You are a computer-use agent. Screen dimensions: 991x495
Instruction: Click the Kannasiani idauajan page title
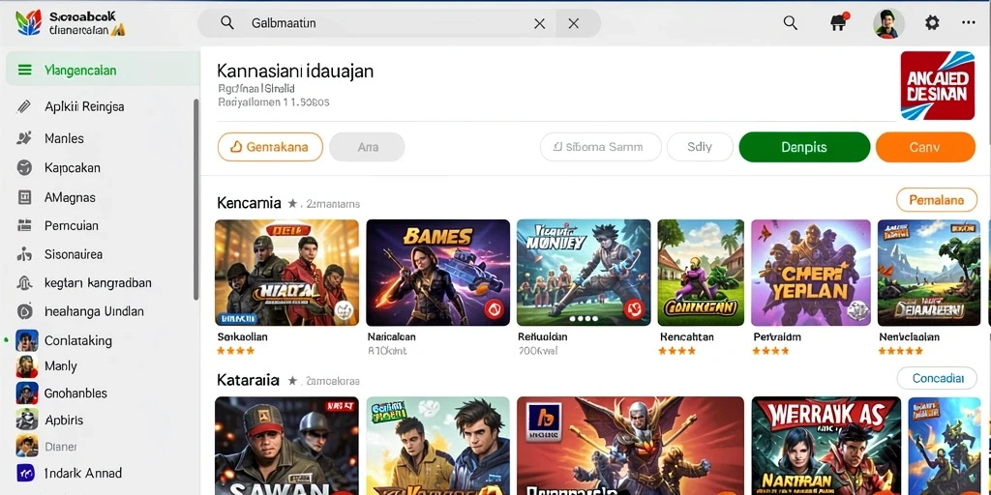[x=295, y=70]
